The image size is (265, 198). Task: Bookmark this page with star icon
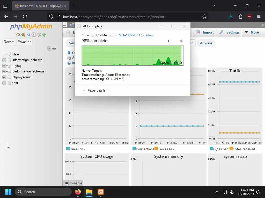[204, 17]
